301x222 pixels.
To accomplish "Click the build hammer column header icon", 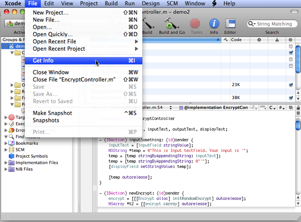I will (226, 40).
